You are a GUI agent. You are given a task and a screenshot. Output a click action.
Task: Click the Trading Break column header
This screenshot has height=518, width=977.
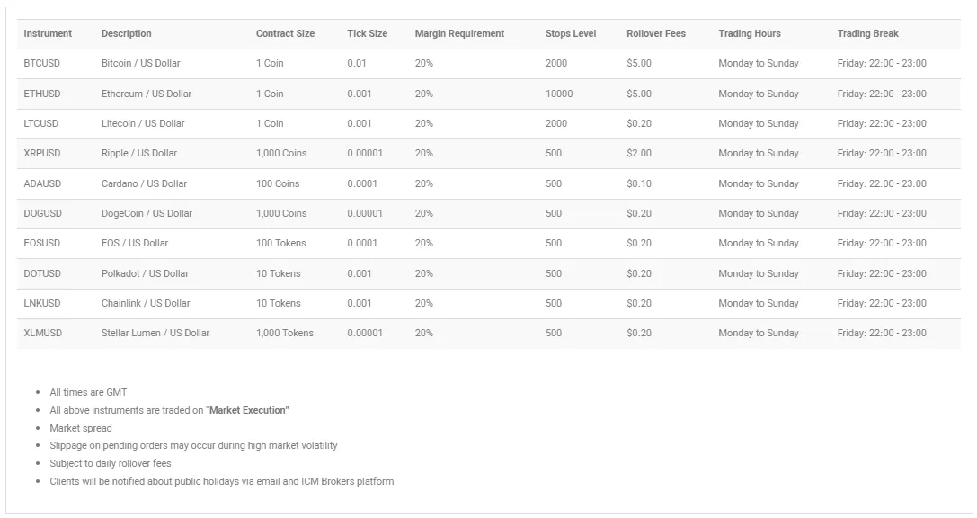(867, 33)
